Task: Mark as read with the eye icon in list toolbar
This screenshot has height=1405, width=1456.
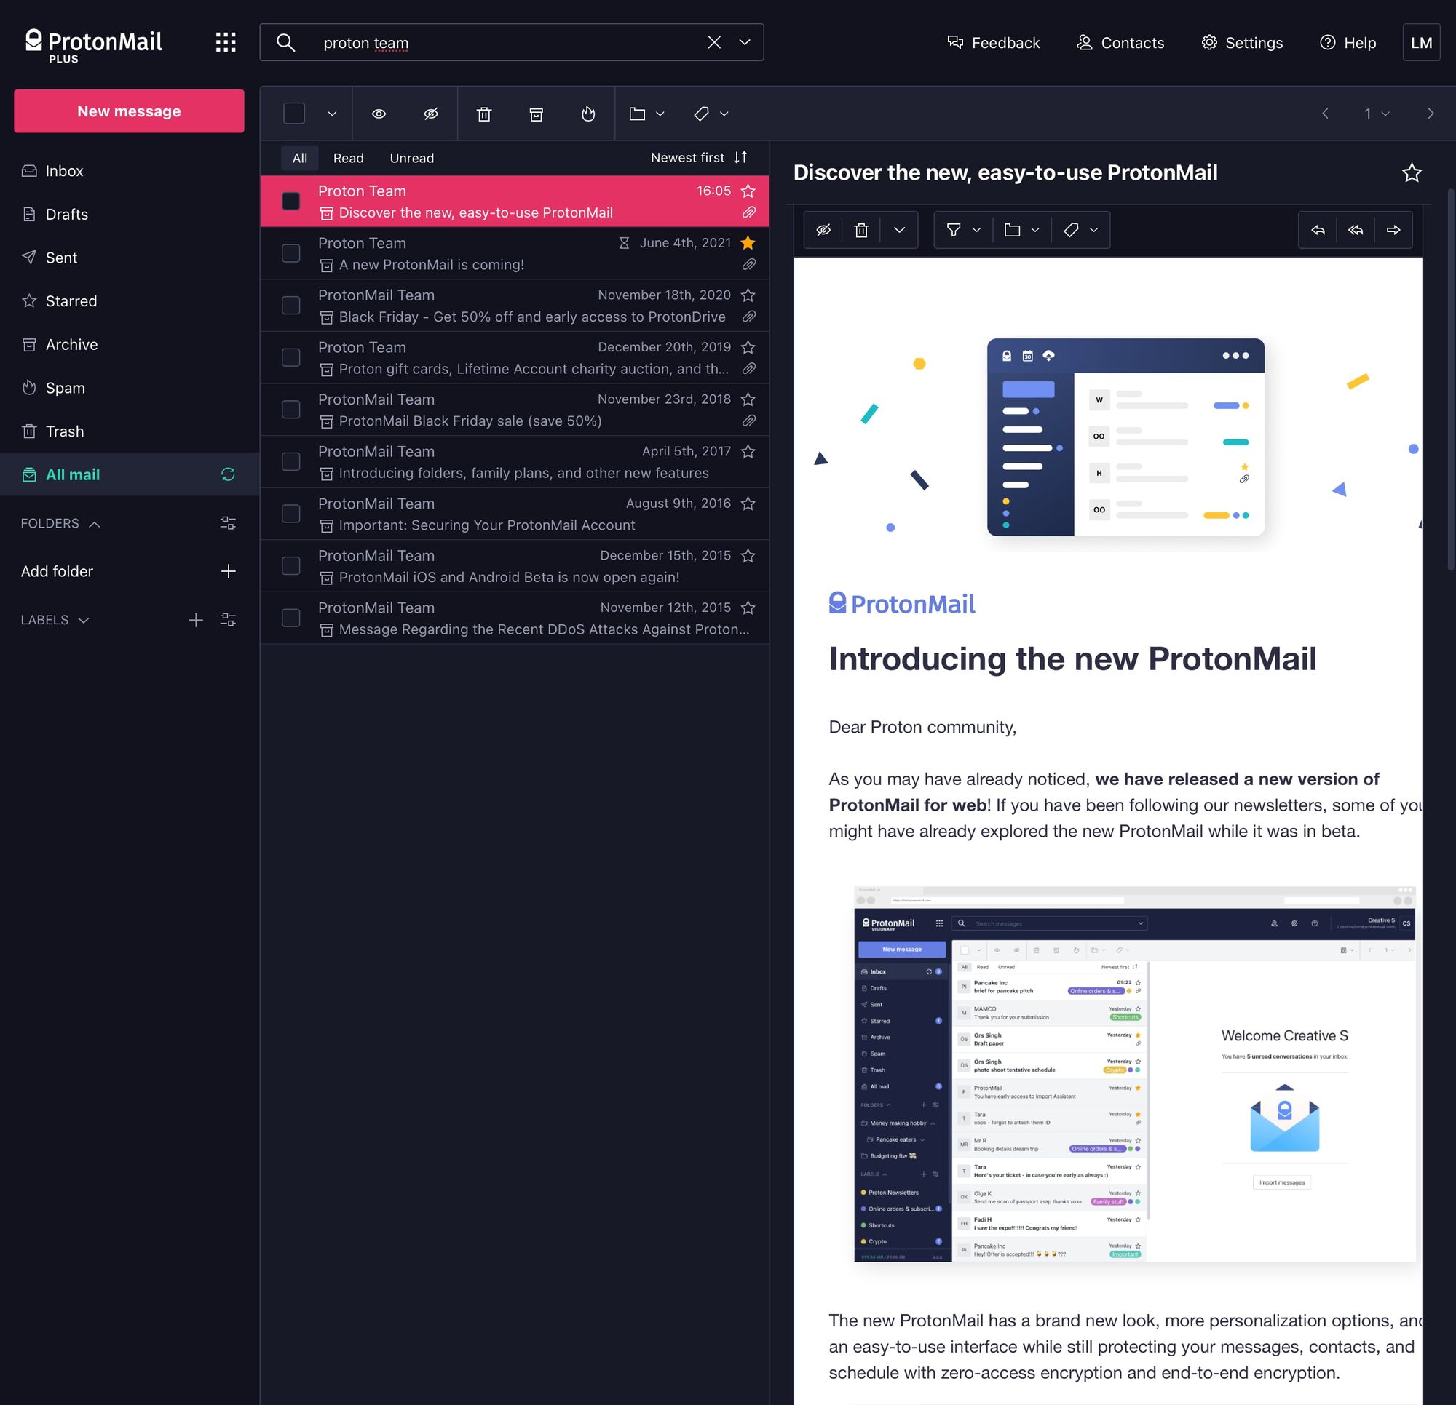Action: [379, 114]
